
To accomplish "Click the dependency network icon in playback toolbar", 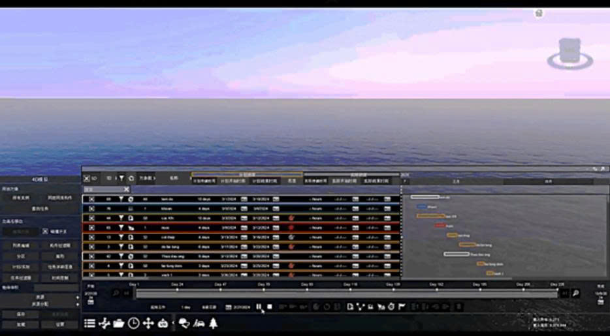I will point(361,307).
